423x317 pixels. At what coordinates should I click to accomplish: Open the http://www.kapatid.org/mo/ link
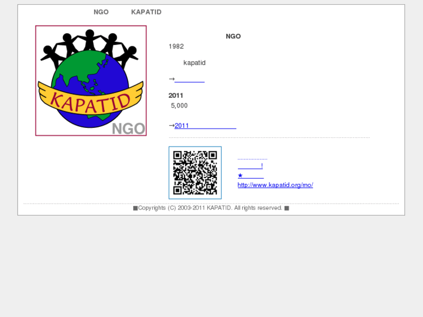tap(275, 185)
